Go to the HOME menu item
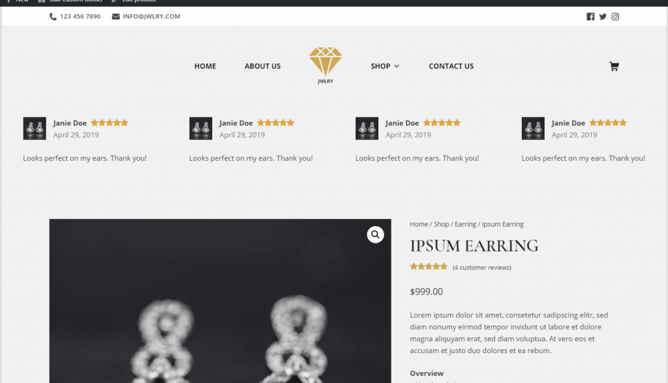Image resolution: width=668 pixels, height=383 pixels. [x=205, y=66]
